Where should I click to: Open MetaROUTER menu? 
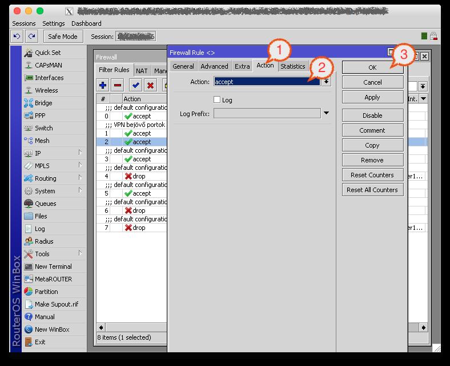[54, 279]
